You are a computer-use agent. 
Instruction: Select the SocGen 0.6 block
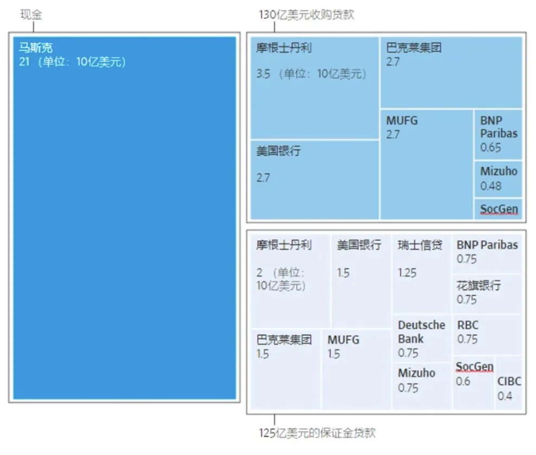pos(474,383)
